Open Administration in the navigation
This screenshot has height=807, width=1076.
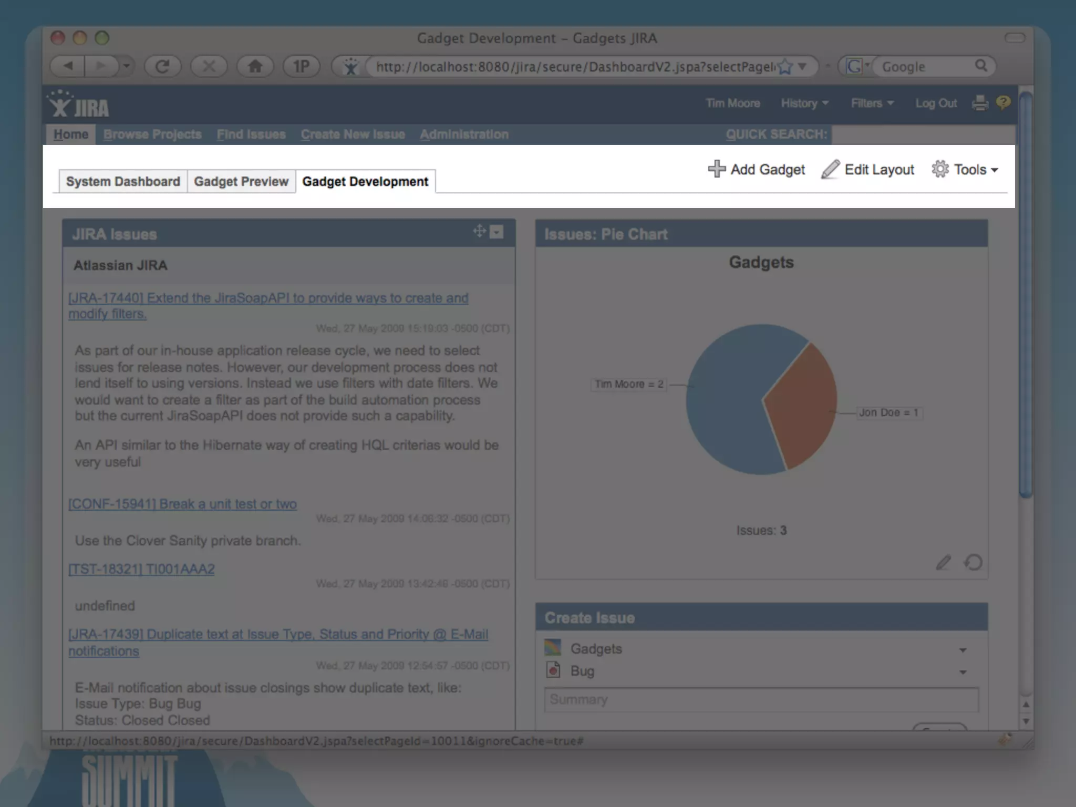point(464,134)
